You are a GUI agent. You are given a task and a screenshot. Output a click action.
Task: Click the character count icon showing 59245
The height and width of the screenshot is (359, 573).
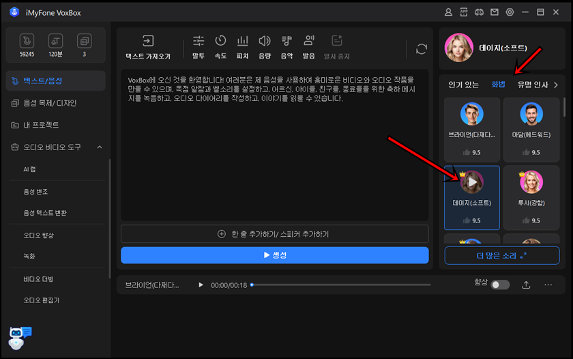pos(27,41)
